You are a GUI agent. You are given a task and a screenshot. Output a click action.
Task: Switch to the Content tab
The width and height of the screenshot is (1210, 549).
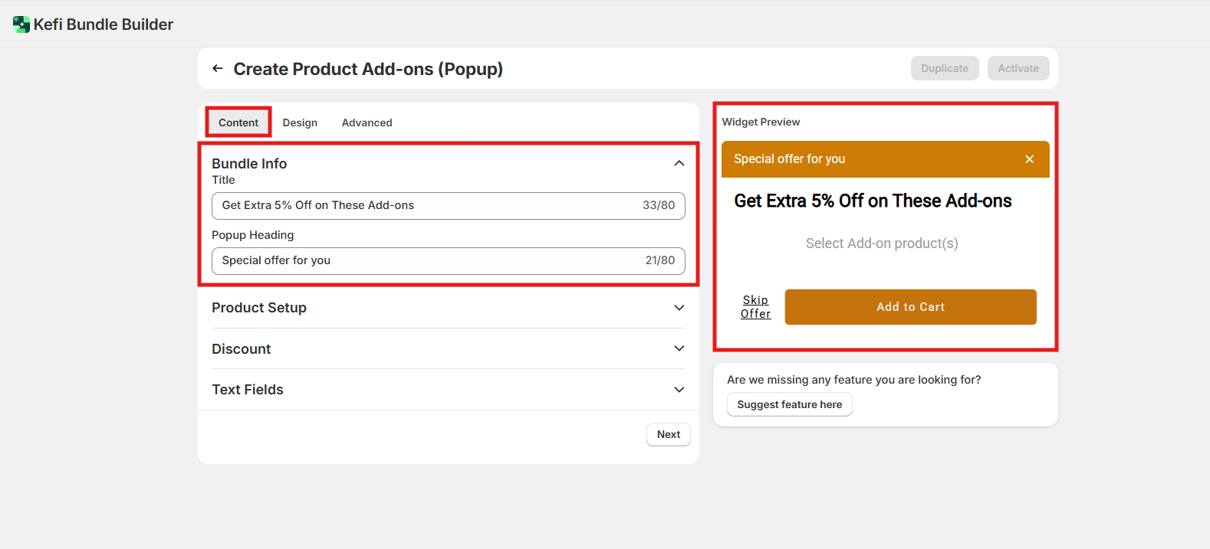pos(238,123)
